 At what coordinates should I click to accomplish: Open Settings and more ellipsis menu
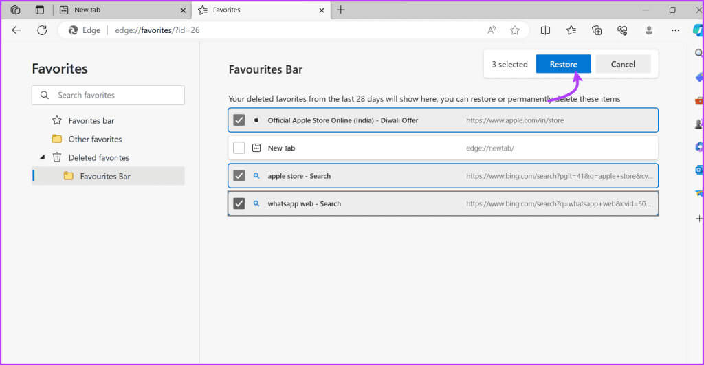click(675, 30)
